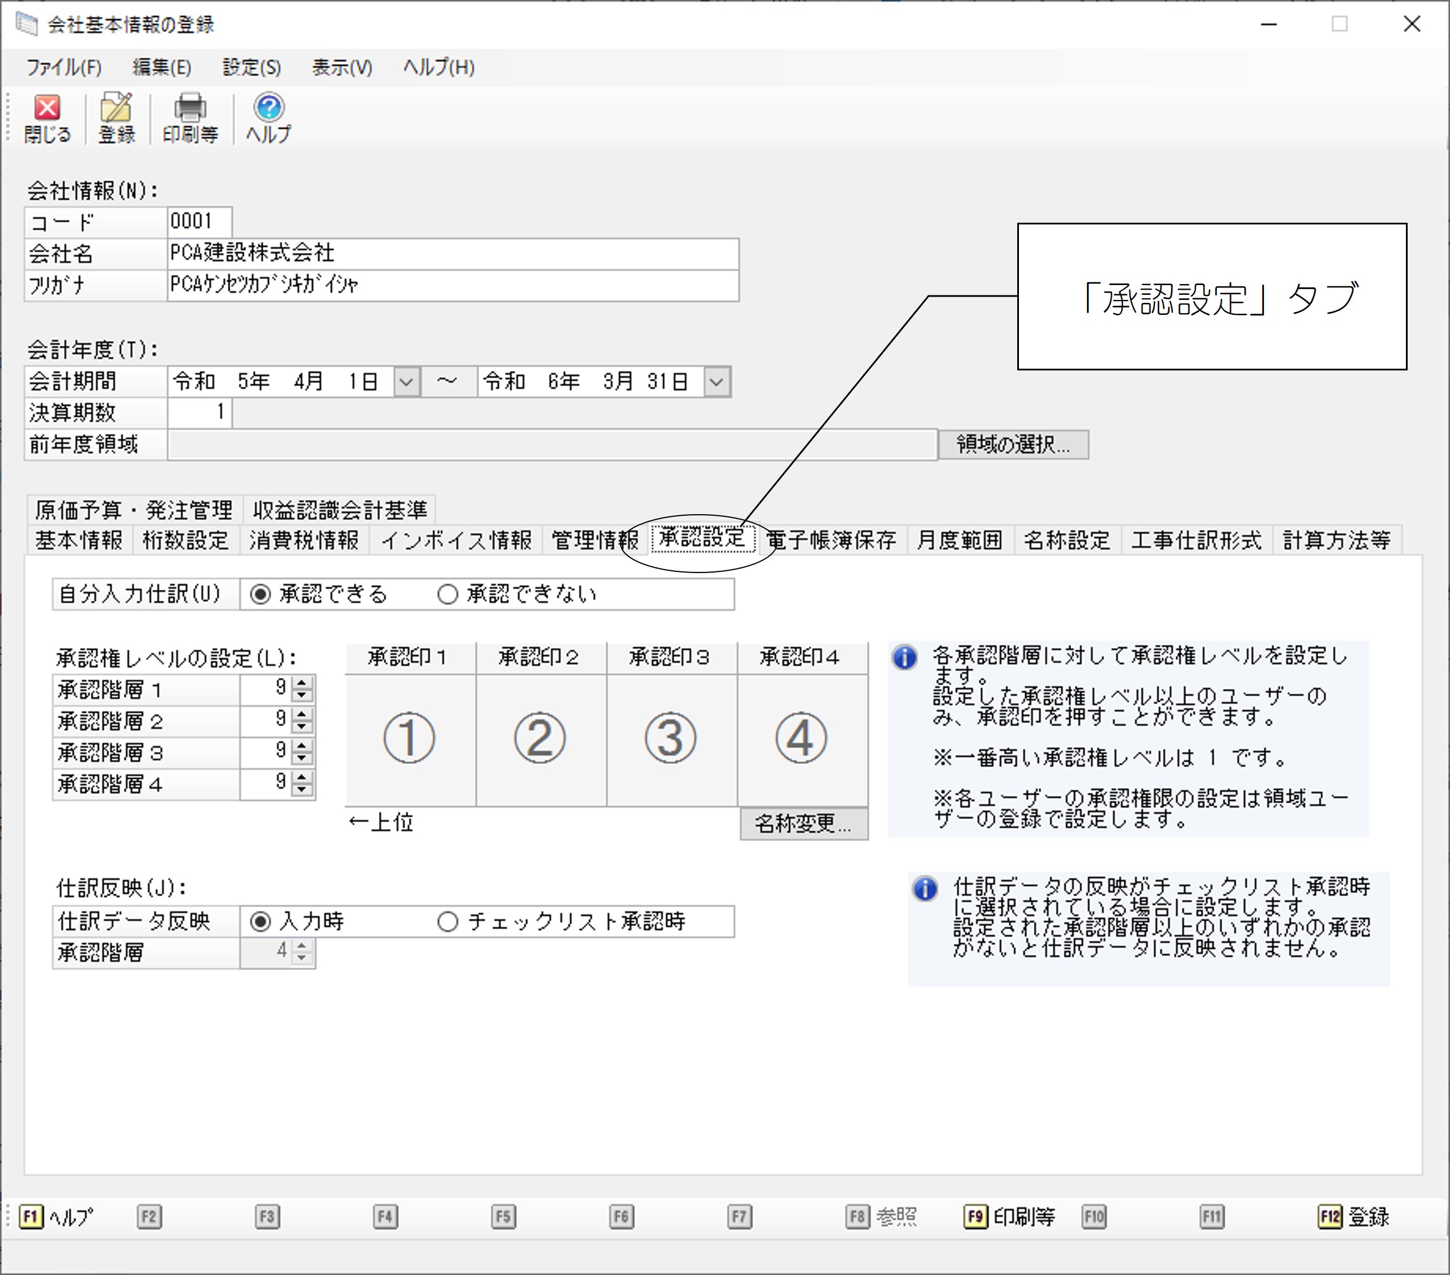Select チェックリスト承認時 radio option

(x=448, y=922)
